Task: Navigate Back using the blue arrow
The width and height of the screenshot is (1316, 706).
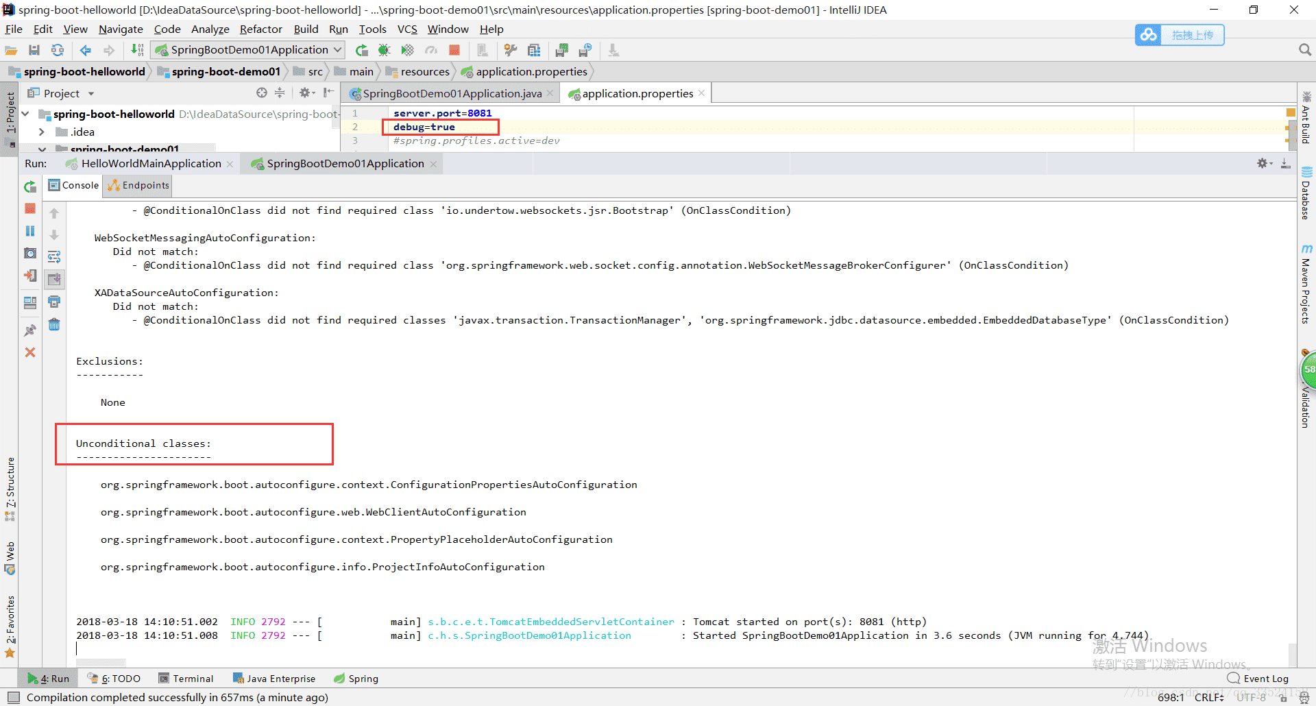Action: click(x=86, y=50)
